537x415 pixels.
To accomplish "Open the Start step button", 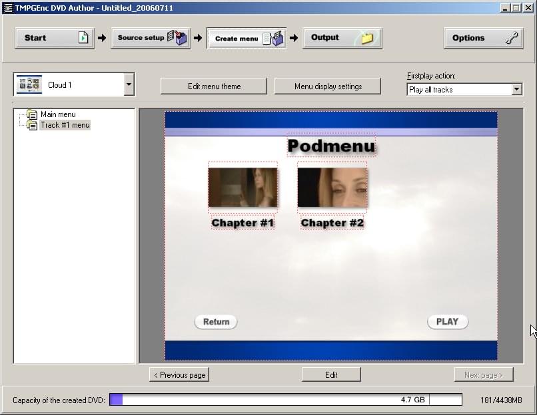I will point(55,38).
